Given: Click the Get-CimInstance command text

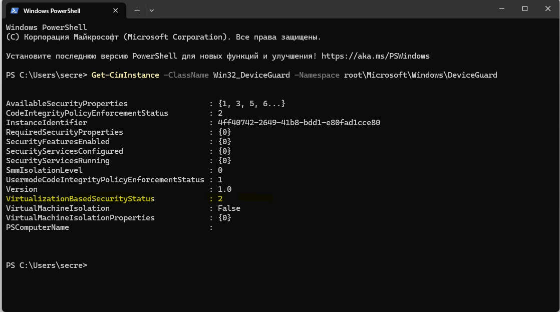Looking at the screenshot, I should (x=125, y=75).
